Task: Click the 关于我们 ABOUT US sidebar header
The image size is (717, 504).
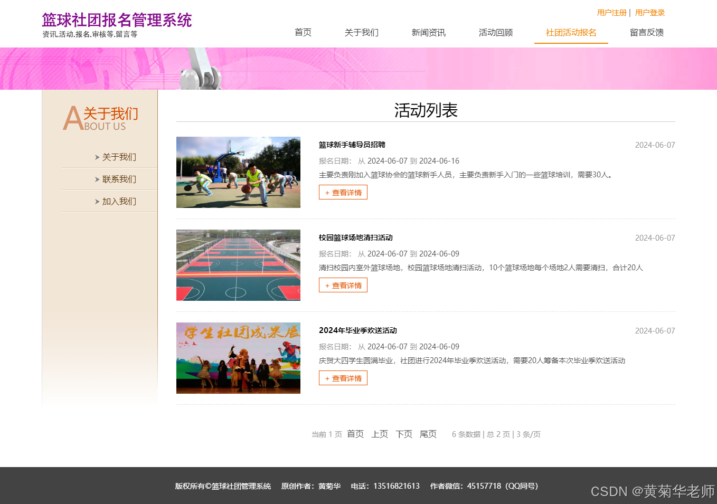Action: [x=101, y=118]
